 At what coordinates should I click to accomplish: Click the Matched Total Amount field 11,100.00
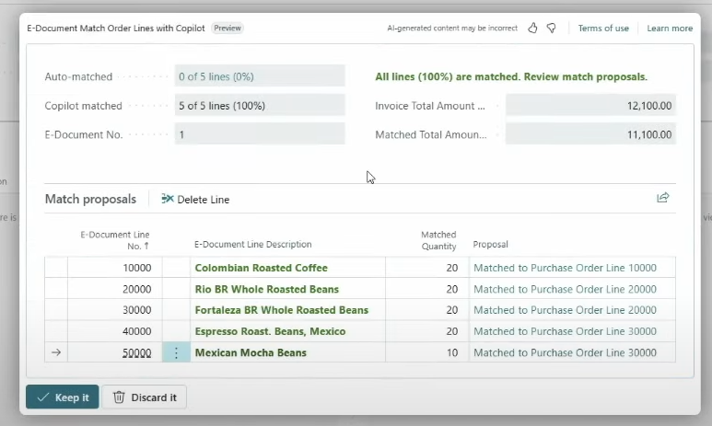590,134
